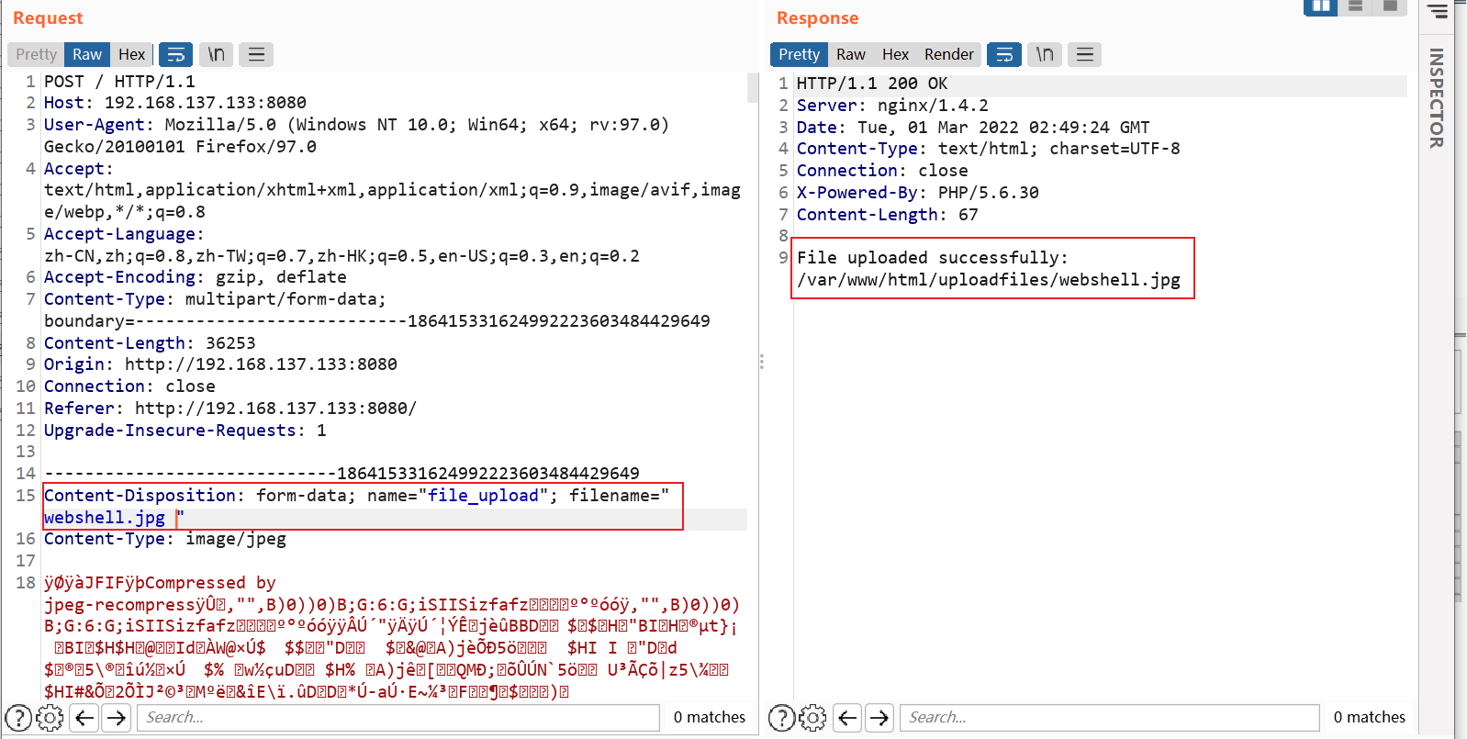Open the vertical INSPECTOR side tab
This screenshot has width=1467, height=739.
[x=1437, y=98]
